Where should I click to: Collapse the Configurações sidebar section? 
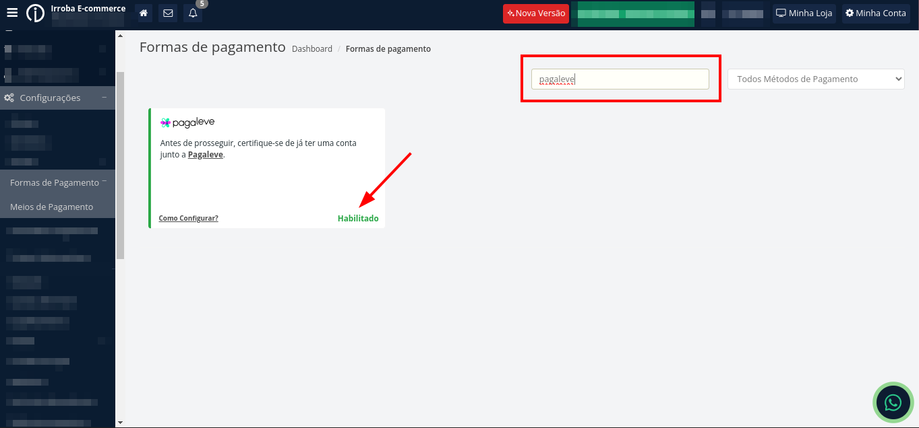pos(58,98)
